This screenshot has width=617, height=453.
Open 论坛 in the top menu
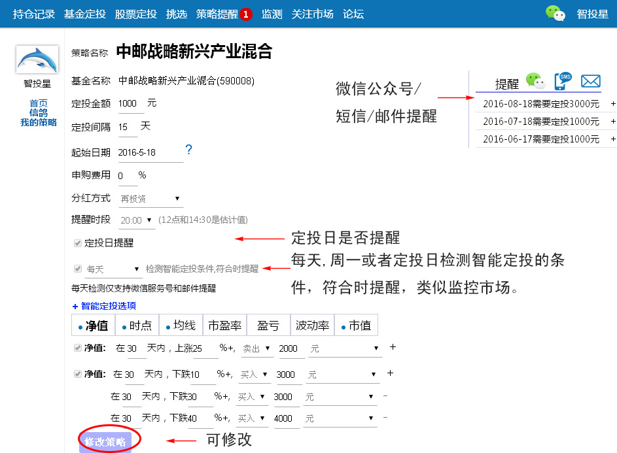[353, 14]
